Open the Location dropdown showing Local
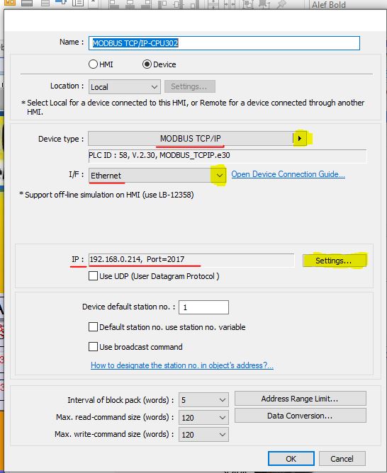This screenshot has width=387, height=473. pos(124,87)
